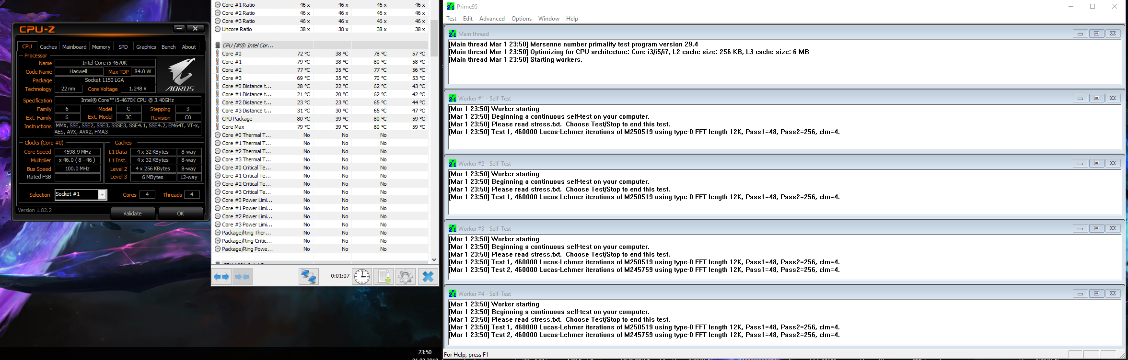Select Package/Ring Ther... row
Screen dimensions: 1128x360
pos(320,233)
